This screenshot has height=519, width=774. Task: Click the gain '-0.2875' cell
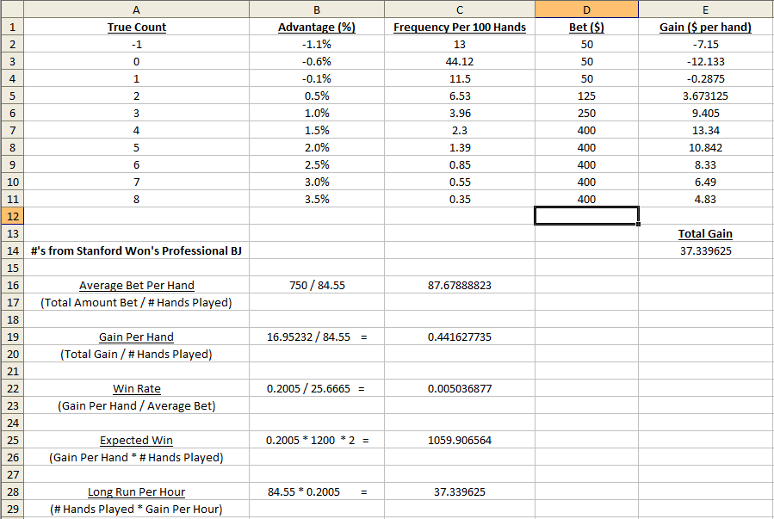click(705, 79)
